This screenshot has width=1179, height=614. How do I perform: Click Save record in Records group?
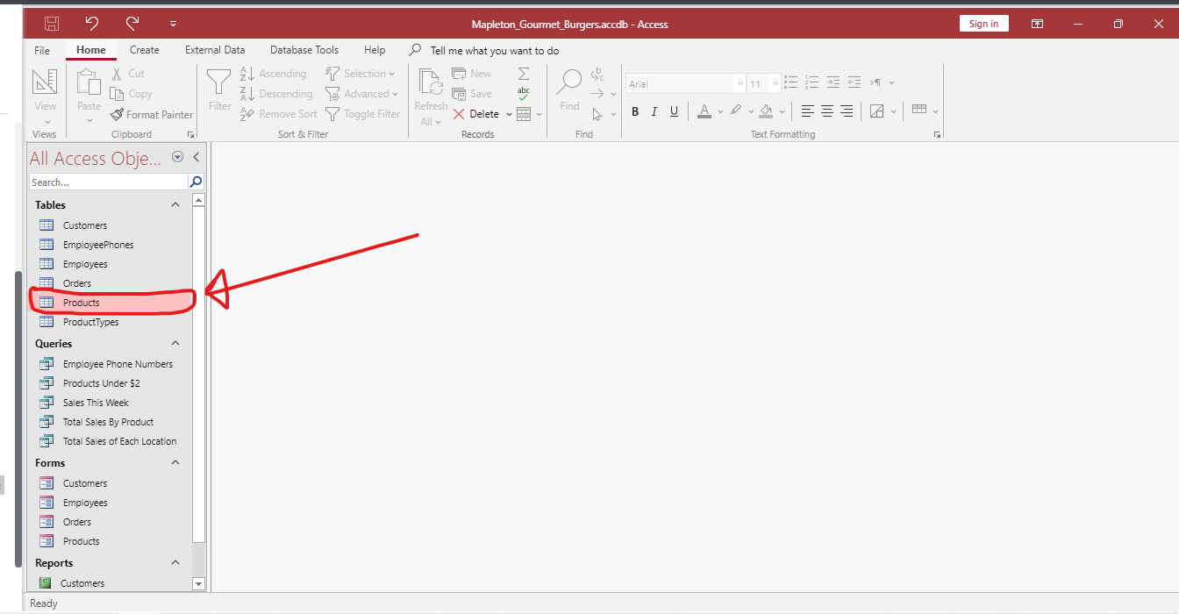click(x=472, y=94)
